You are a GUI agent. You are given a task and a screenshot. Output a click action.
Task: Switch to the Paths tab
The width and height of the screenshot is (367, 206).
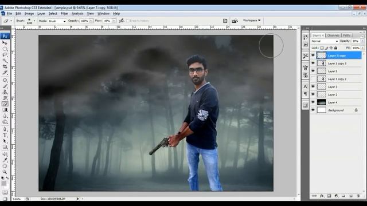pyautogui.click(x=347, y=35)
